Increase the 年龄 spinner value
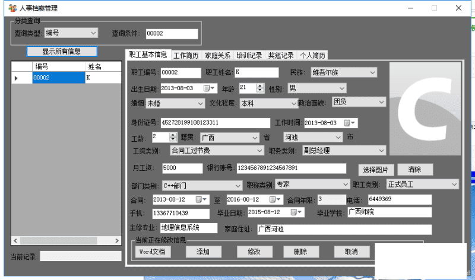475x280 pixels. click(x=260, y=86)
